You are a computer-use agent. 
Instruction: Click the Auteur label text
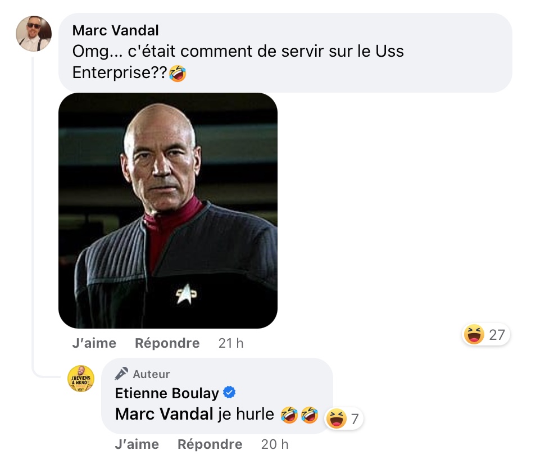(x=151, y=374)
